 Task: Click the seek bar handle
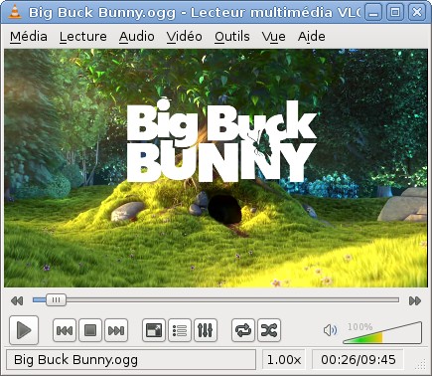(x=56, y=300)
